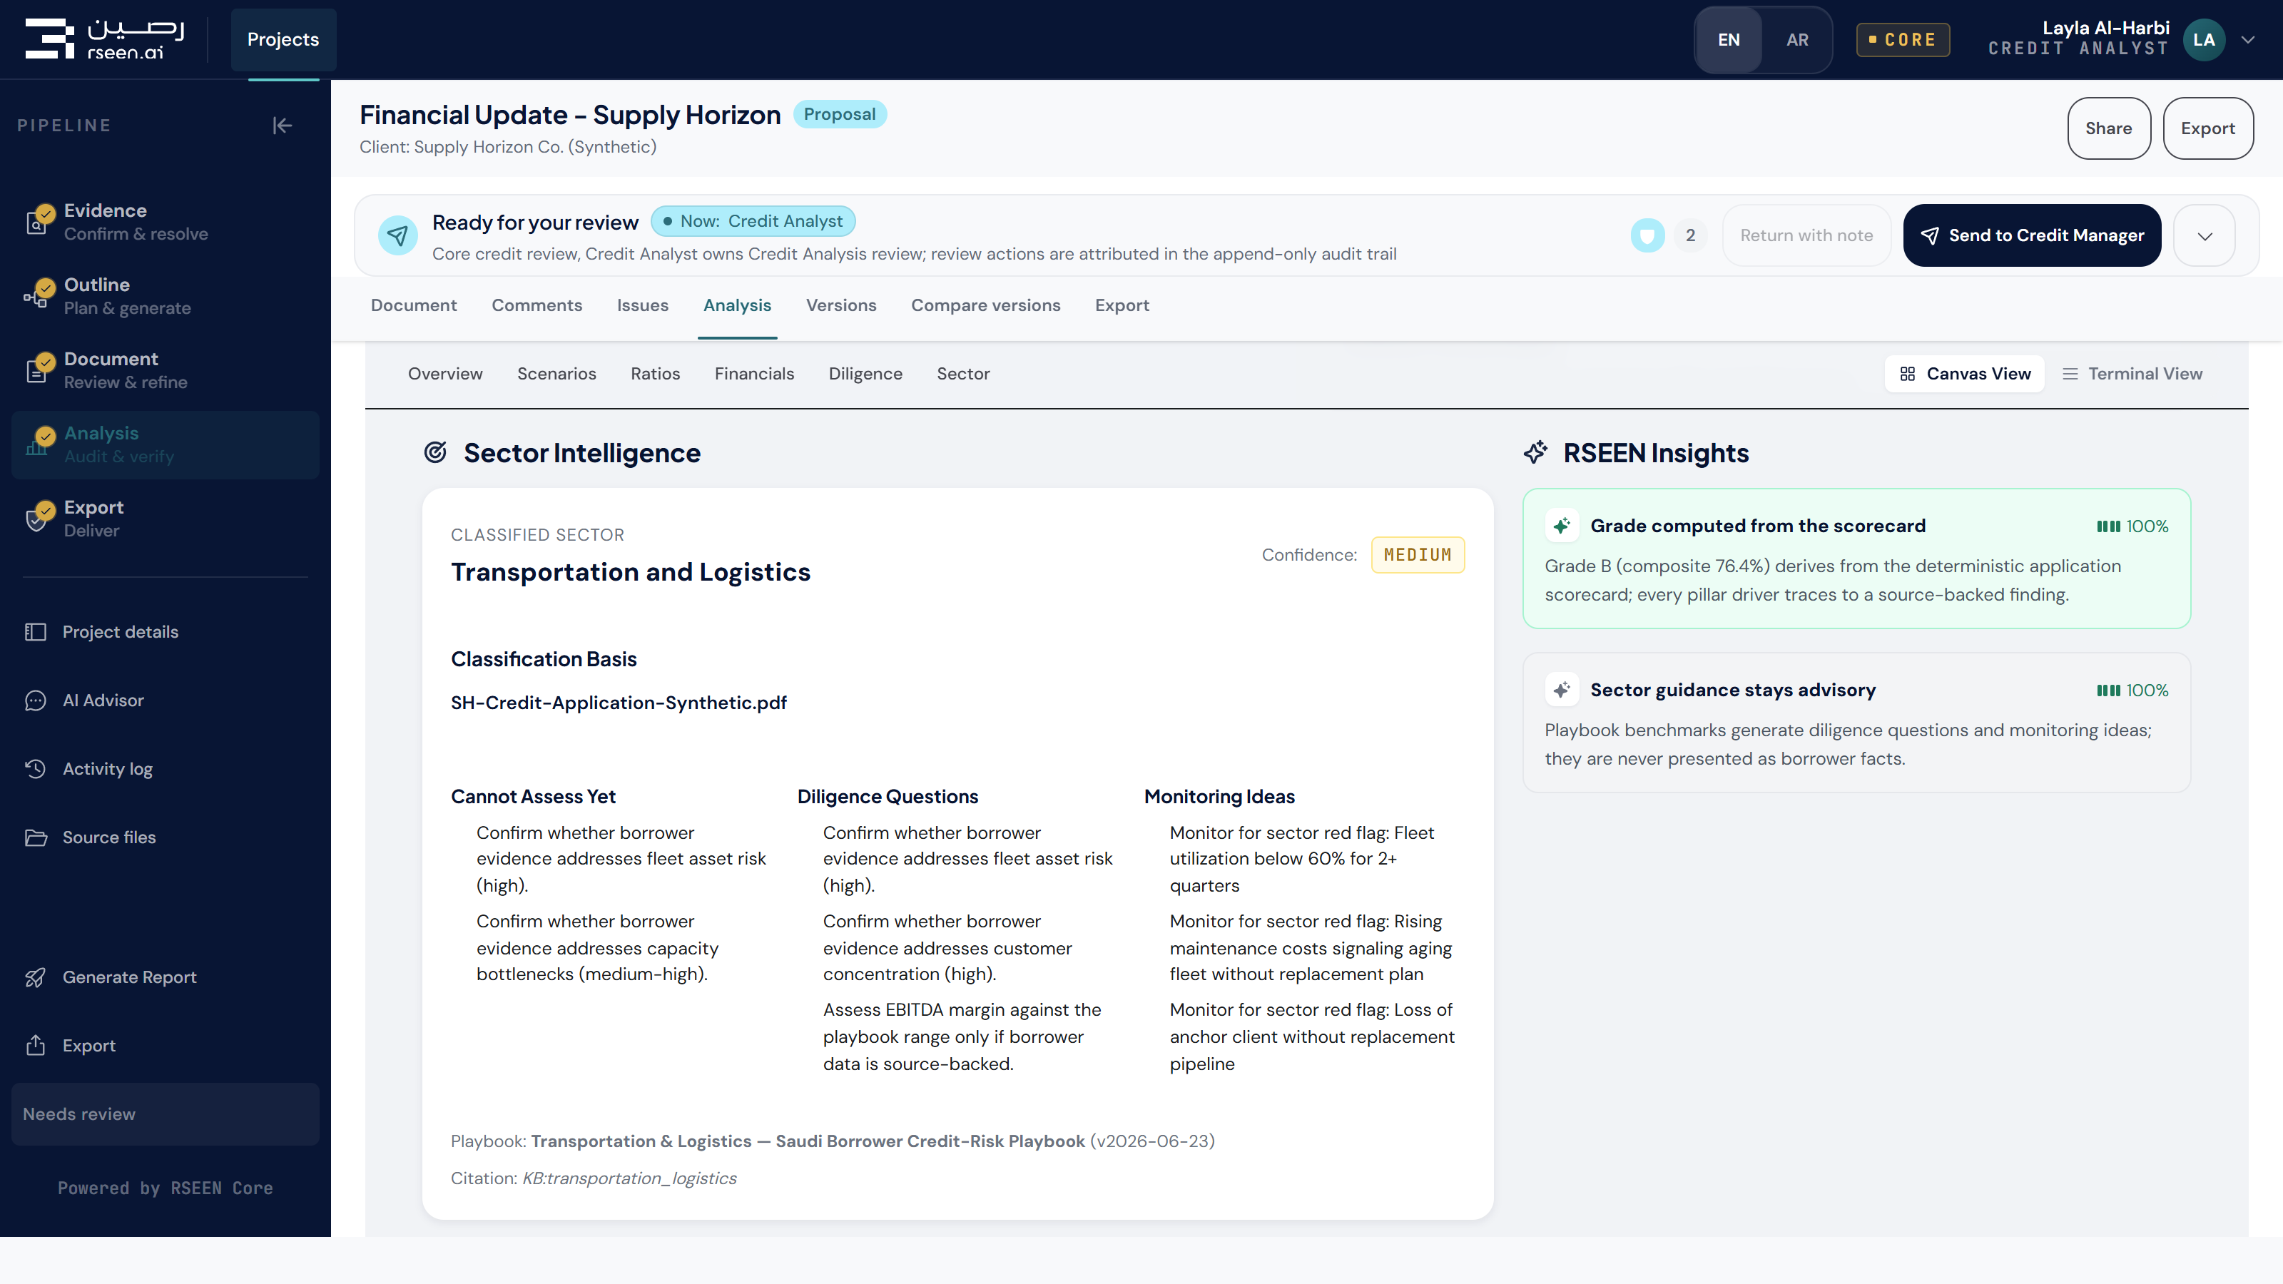Open AI Advisor link
Viewport: 2283px width, 1284px height.
tap(103, 700)
